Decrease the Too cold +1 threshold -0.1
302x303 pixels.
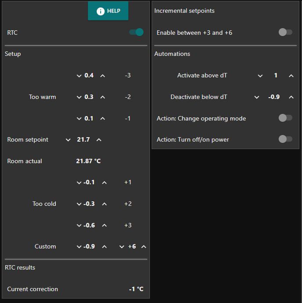click(x=79, y=183)
